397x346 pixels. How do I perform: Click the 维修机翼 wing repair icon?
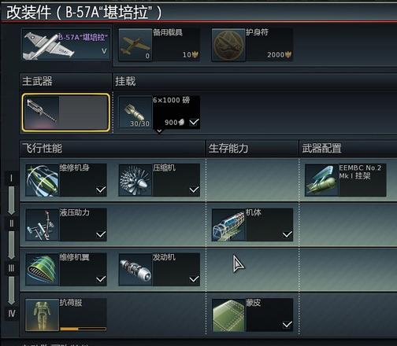(x=42, y=270)
